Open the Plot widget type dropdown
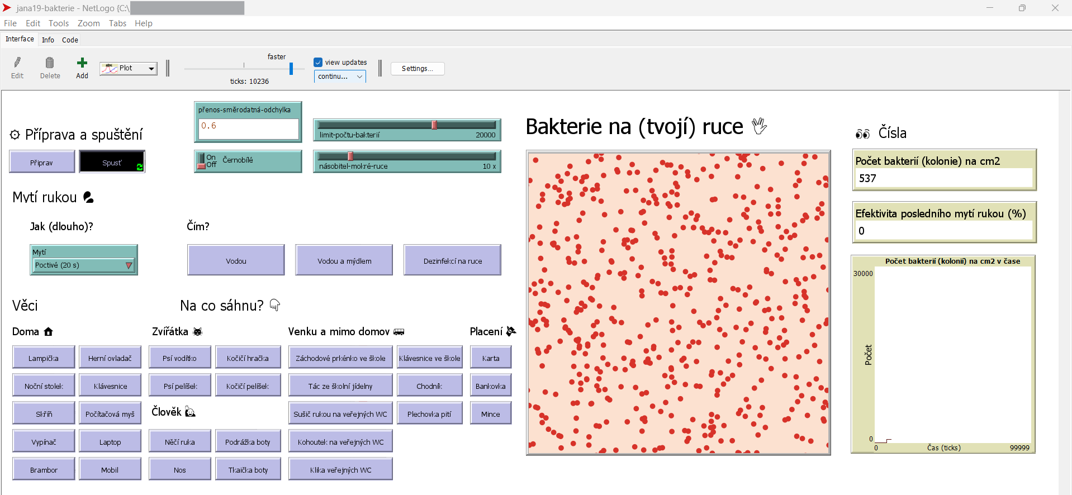Screen dimensions: 1072x495 pyautogui.click(x=128, y=69)
